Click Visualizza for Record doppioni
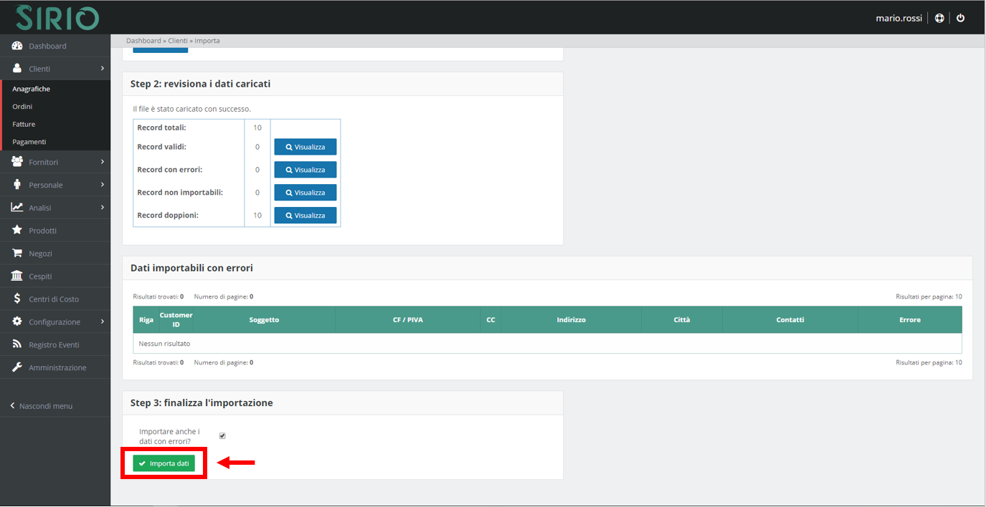This screenshot has width=986, height=507. [305, 216]
